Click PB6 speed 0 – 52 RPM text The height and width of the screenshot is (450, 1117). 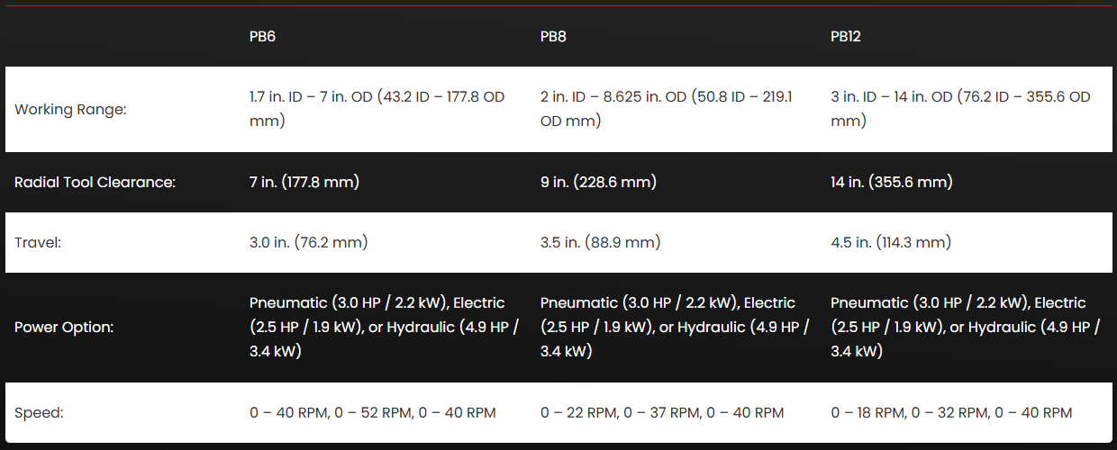373,413
